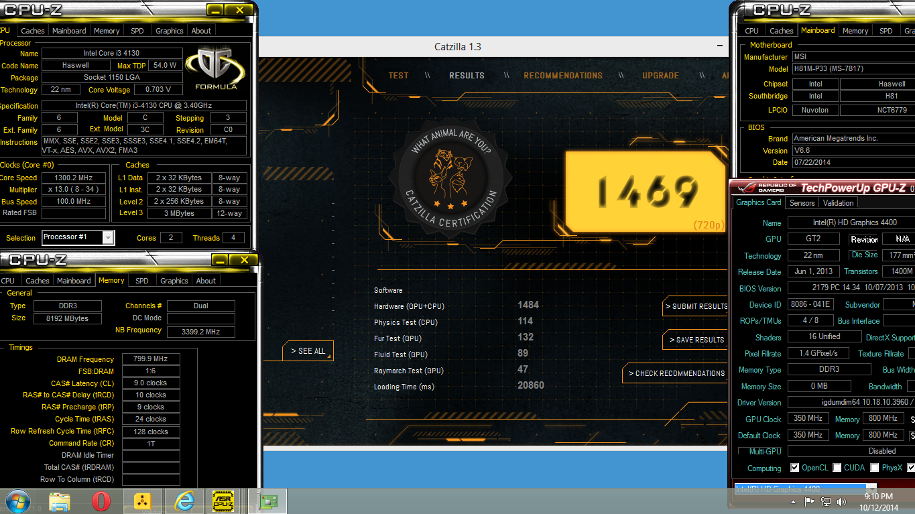
Task: Click the Loading Time value 20860
Action: (531, 385)
